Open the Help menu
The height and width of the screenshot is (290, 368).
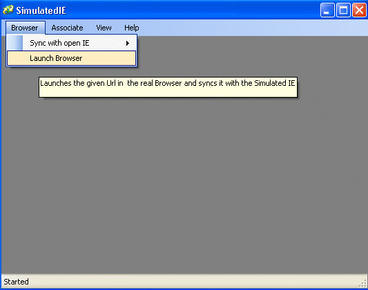pyautogui.click(x=131, y=28)
